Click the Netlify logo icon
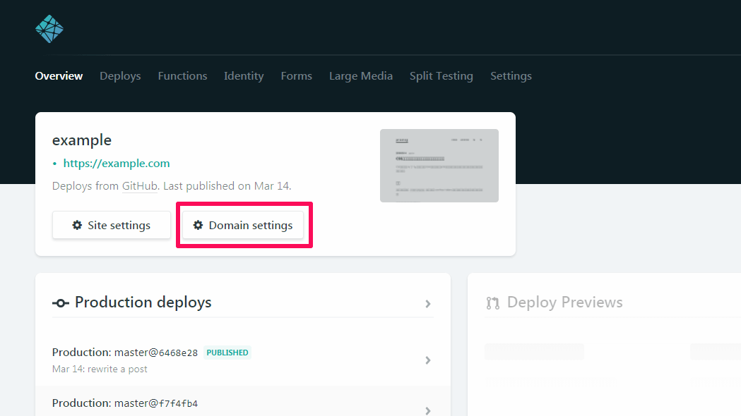The width and height of the screenshot is (741, 416). click(x=49, y=28)
